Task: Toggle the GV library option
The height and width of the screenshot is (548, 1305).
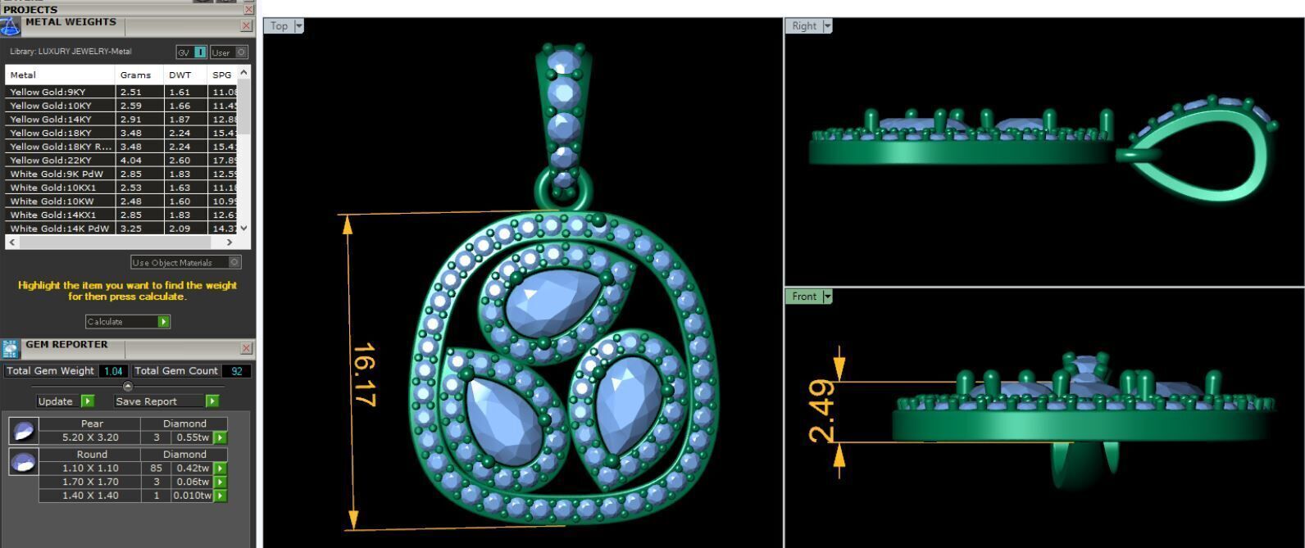Action: [x=192, y=52]
